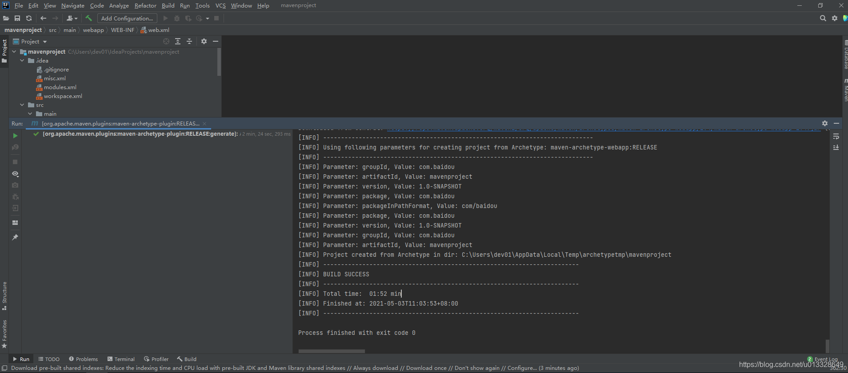Click the Forward navigation arrow
This screenshot has height=373, width=848.
[x=55, y=18]
